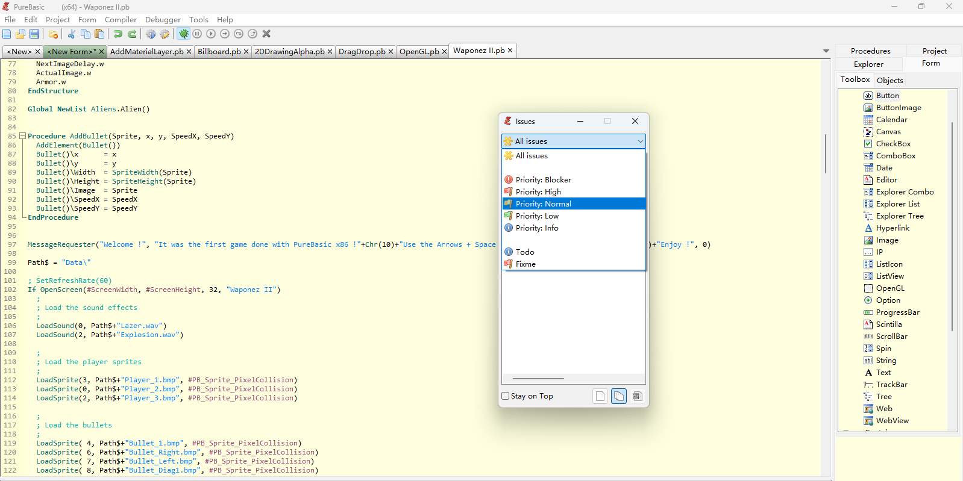Image resolution: width=963 pixels, height=481 pixels.
Task: Click export issues icon in Issues window
Action: [637, 396]
